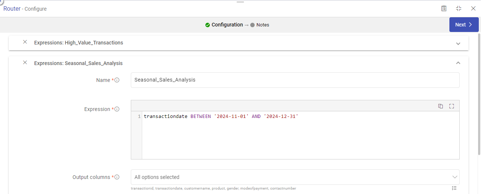Expand the expression editor to fullscreen
Viewport: 481px width, 194px height.
tap(452, 106)
